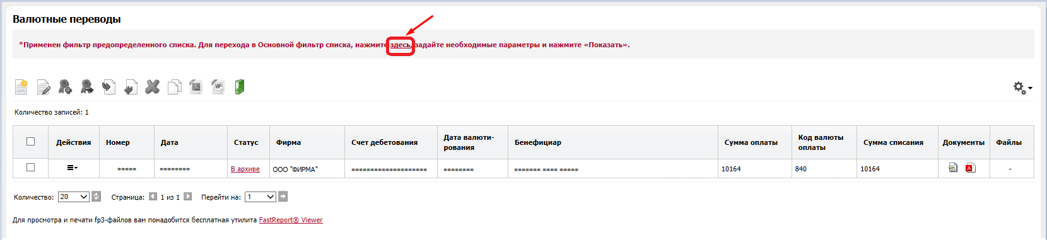
Task: Click the status link "В архиве"
Action: click(245, 169)
